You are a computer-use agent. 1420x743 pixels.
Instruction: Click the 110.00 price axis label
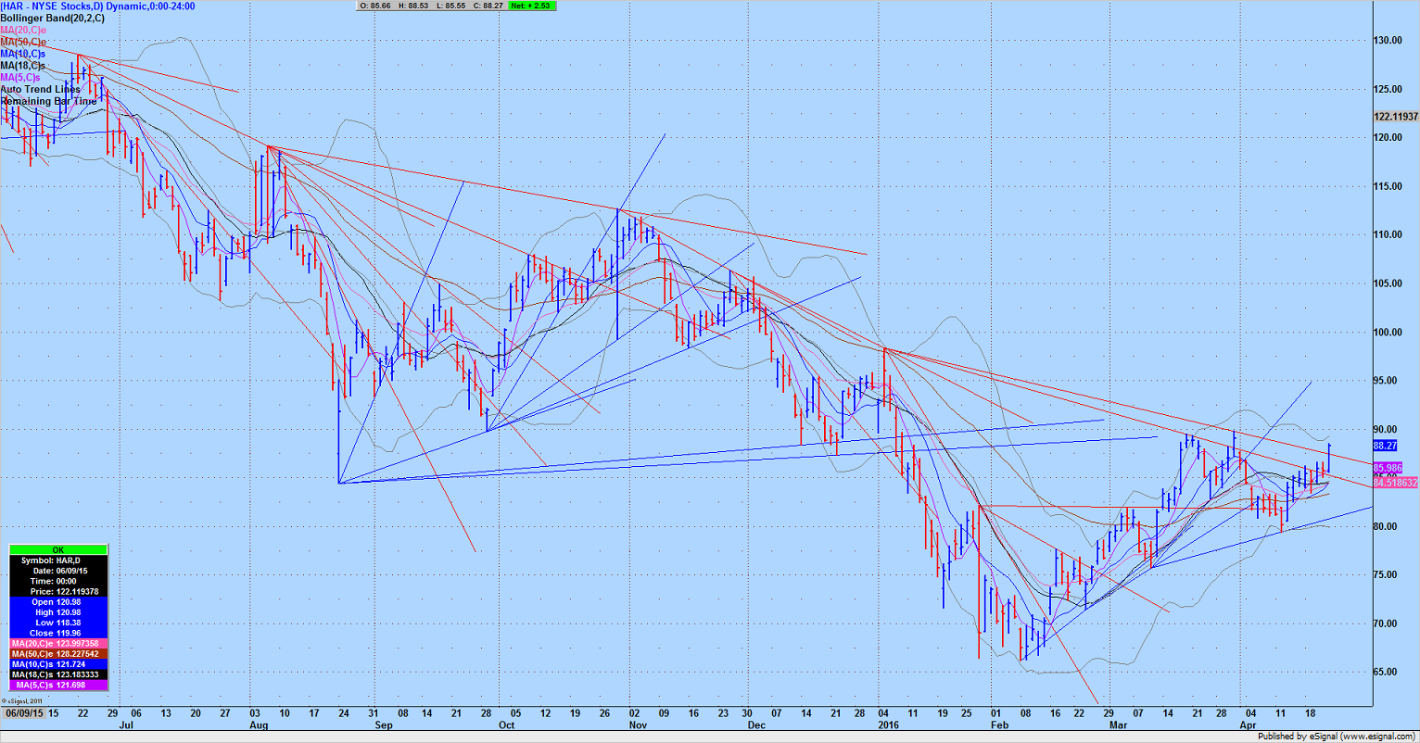coord(1388,234)
